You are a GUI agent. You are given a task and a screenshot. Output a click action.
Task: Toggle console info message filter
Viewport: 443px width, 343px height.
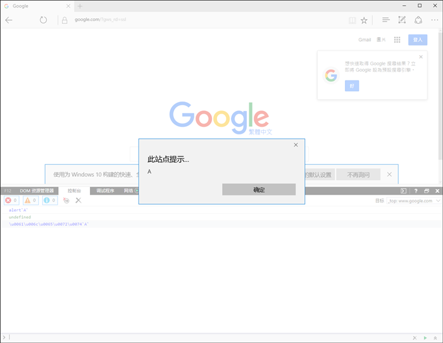click(50, 200)
